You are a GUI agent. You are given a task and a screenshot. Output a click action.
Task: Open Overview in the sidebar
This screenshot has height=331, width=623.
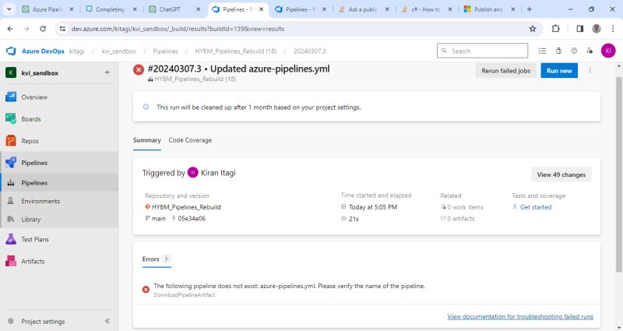click(34, 97)
